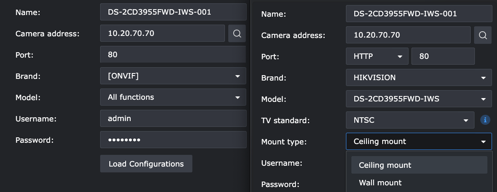Screen dimensions: 497x192
Task: Click the left panel Camera address field
Action: point(162,33)
